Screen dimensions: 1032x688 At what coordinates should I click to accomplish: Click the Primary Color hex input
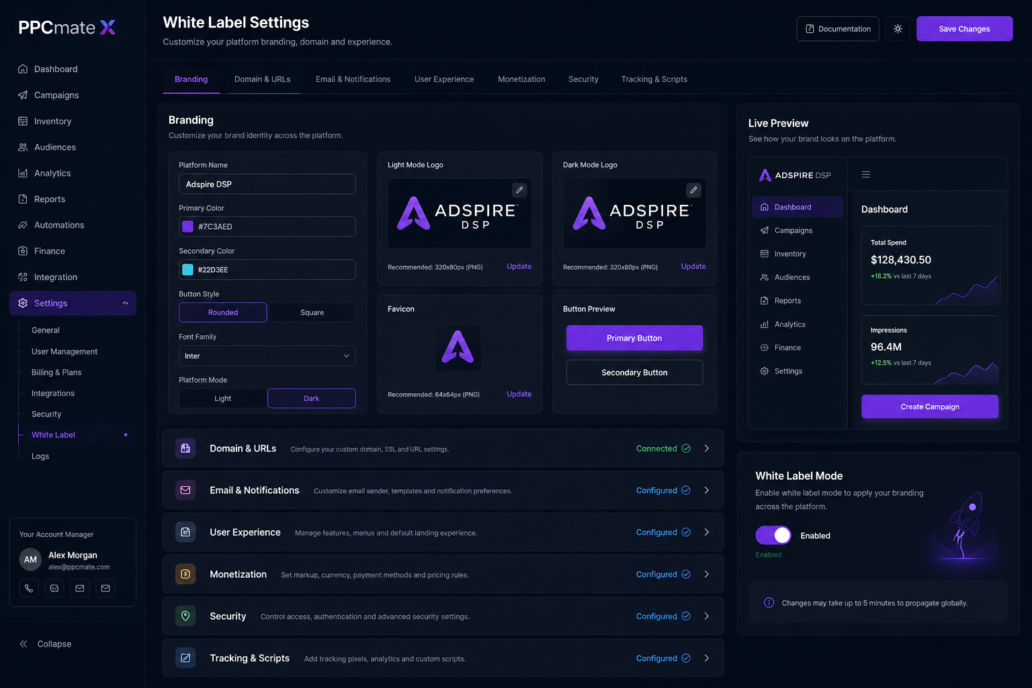pyautogui.click(x=267, y=227)
